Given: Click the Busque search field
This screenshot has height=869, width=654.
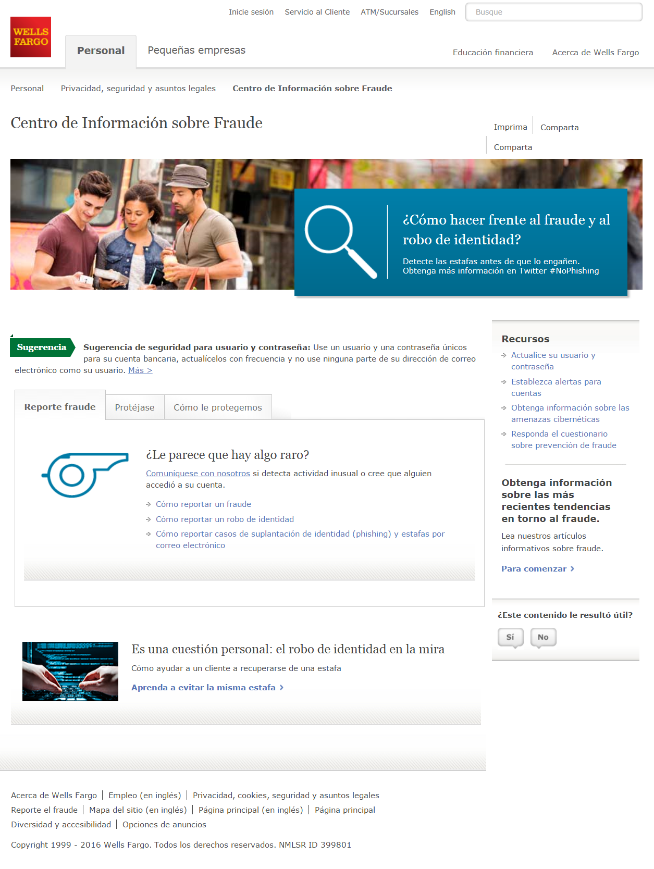Looking at the screenshot, I should click(x=553, y=12).
